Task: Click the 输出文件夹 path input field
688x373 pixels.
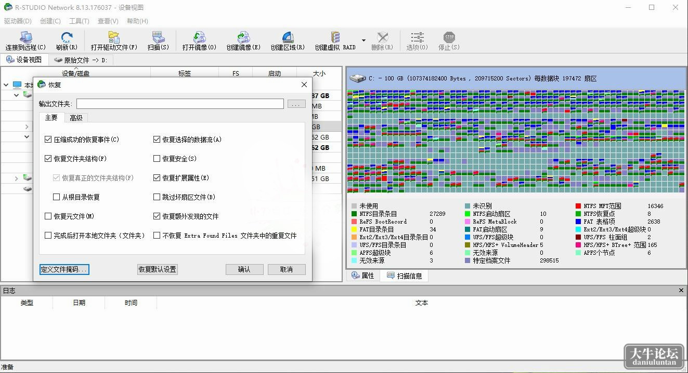Action: 180,104
